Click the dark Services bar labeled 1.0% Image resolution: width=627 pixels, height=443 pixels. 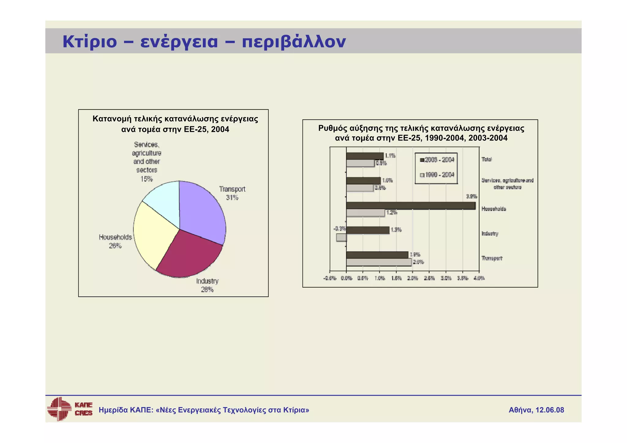click(x=363, y=181)
